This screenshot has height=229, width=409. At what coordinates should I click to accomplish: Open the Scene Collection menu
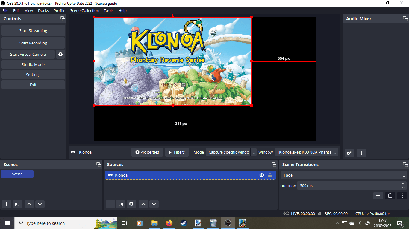pyautogui.click(x=84, y=10)
